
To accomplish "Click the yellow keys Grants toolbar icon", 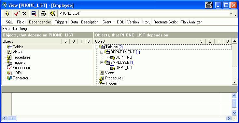I will point(53,14).
